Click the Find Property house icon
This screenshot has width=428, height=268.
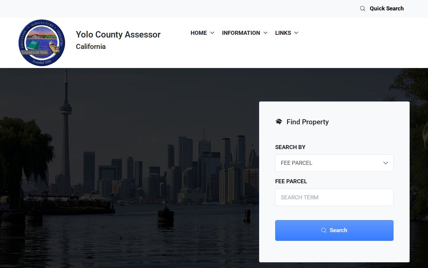click(279, 122)
